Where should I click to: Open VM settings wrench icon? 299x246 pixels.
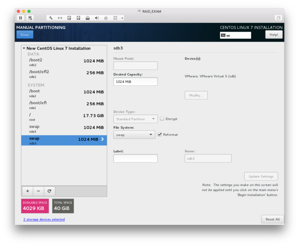[x=50, y=18]
